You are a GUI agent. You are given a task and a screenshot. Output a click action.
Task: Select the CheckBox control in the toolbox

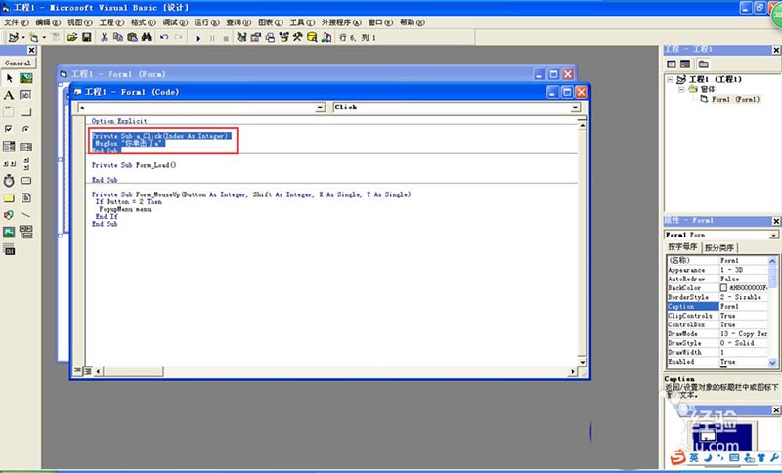9,129
